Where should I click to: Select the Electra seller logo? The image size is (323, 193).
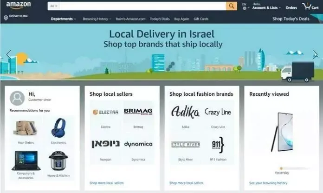[x=105, y=112]
